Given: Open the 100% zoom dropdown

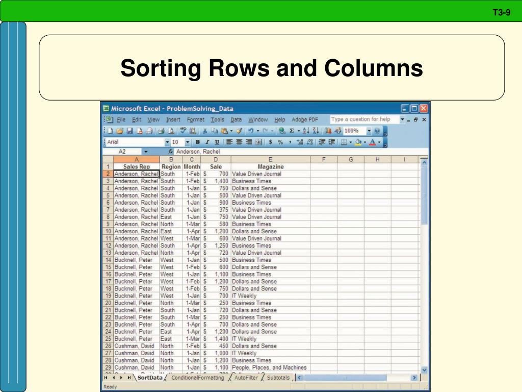Looking at the screenshot, I should click(369, 131).
